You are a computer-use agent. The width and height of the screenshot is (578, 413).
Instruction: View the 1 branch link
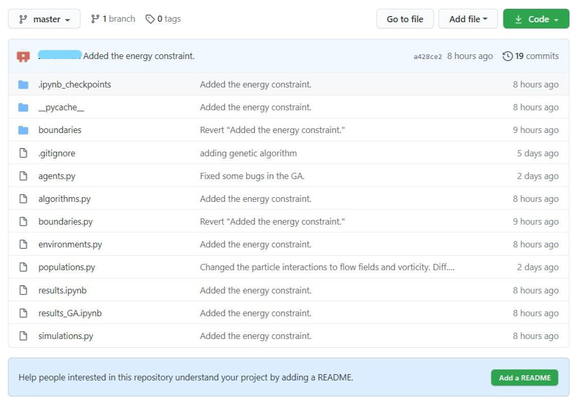click(x=113, y=19)
